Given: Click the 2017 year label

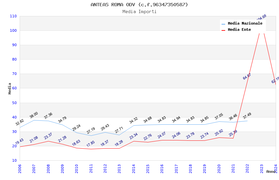Looking at the screenshot, I should 176,169.
